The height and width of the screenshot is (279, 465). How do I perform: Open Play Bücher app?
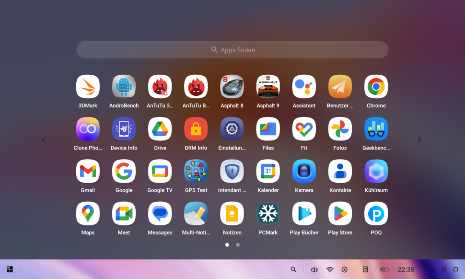(x=304, y=214)
